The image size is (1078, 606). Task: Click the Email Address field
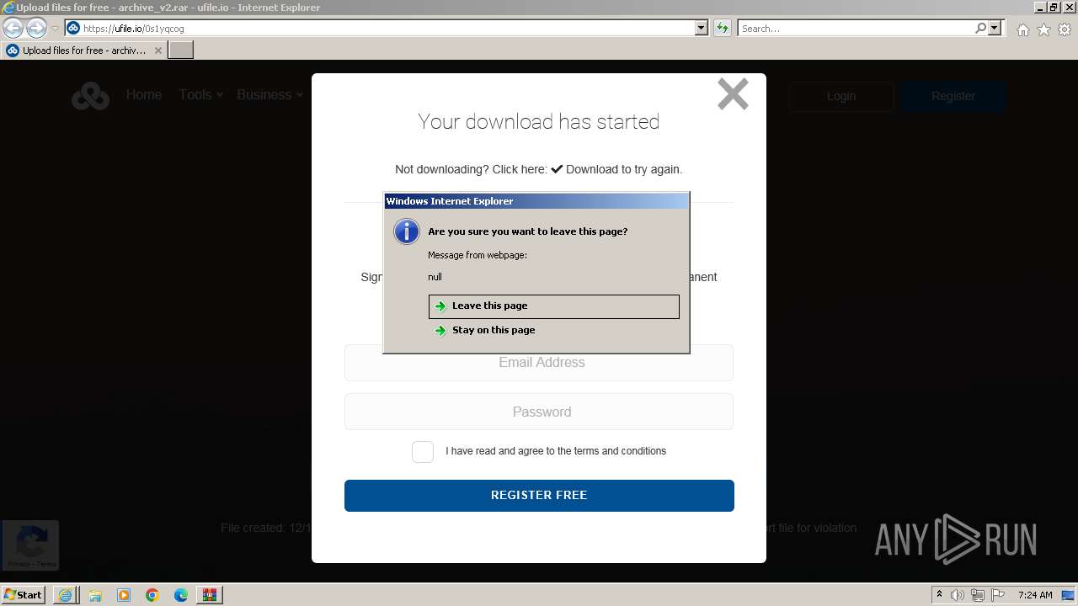coord(539,363)
